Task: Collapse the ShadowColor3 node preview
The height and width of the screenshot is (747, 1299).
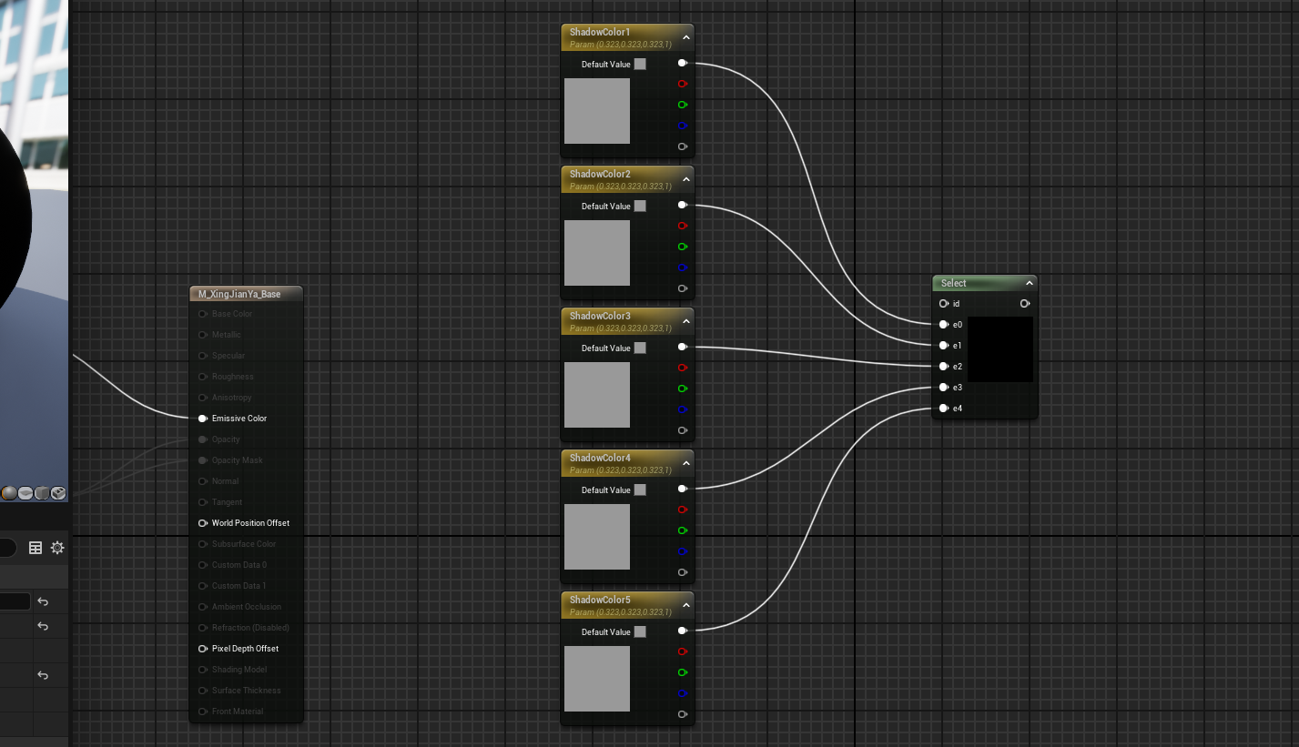Action: coord(685,321)
